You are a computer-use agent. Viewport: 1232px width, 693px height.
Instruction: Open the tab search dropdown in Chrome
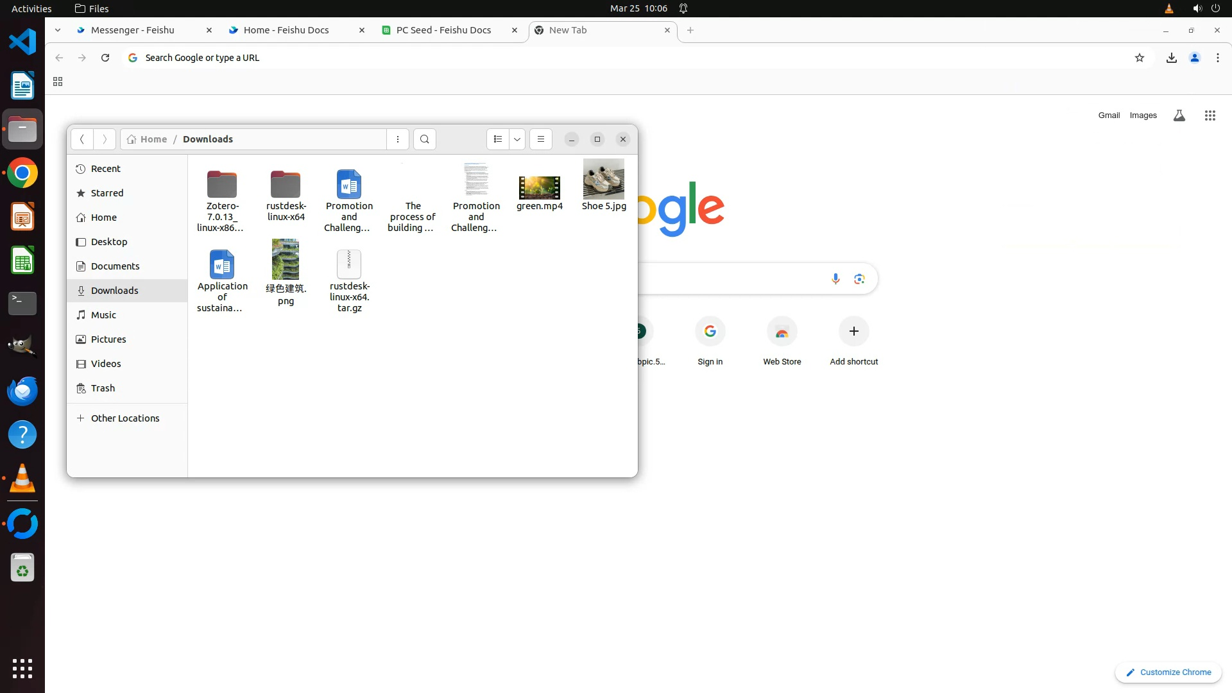point(58,30)
